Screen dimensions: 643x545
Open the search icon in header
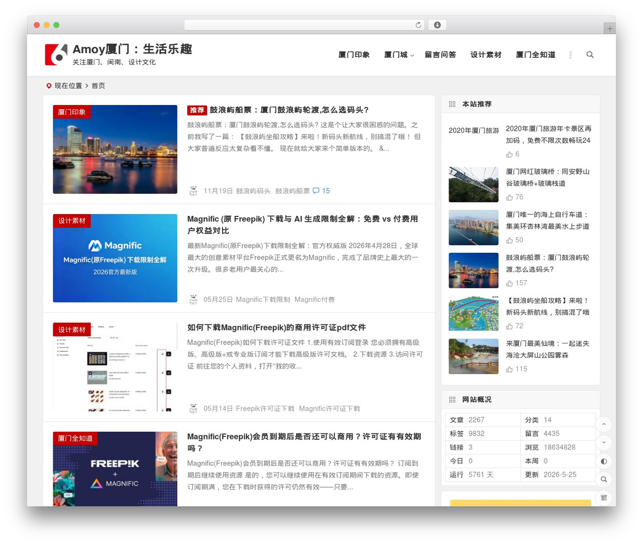coord(590,55)
